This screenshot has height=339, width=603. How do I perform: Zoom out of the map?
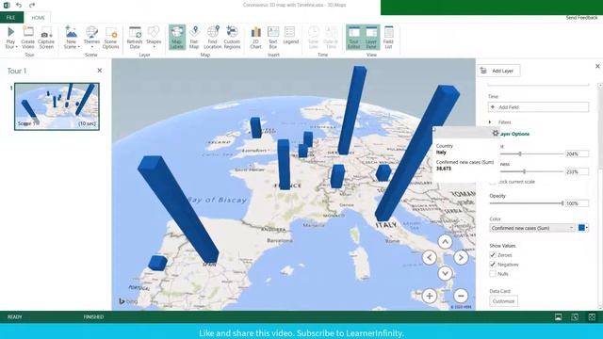(x=461, y=296)
